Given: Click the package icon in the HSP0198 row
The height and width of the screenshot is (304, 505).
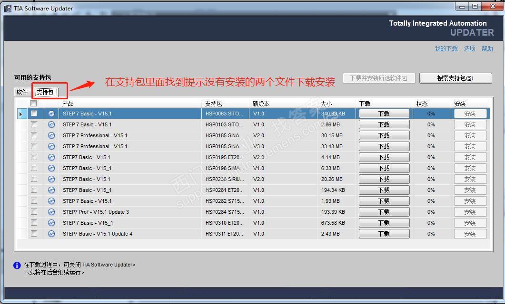Looking at the screenshot, I should (x=51, y=168).
